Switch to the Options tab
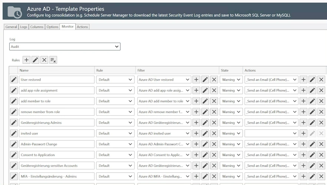This screenshot has height=185, width=327. click(x=52, y=27)
